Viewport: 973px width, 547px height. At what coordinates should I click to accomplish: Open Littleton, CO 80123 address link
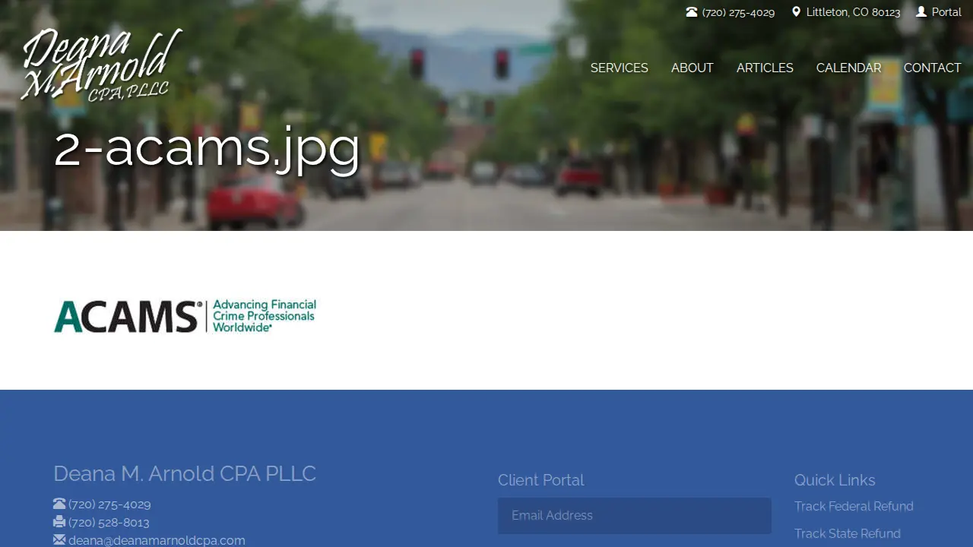pos(853,12)
